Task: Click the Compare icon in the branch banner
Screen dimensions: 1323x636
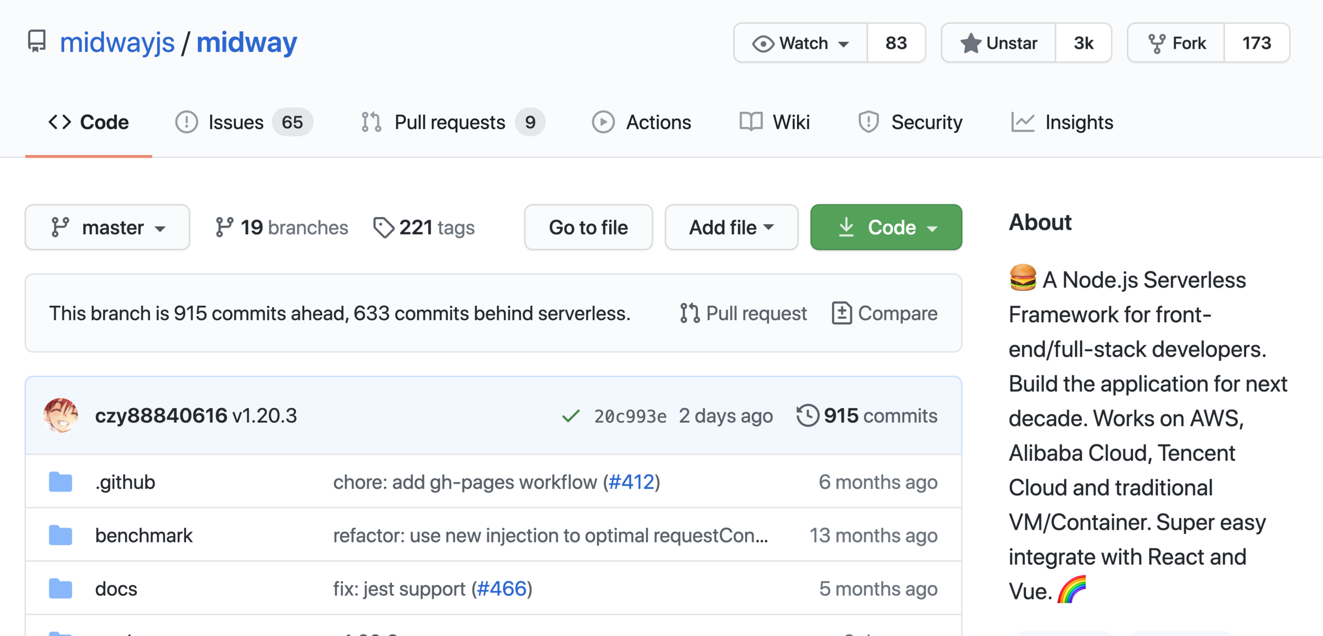Action: coord(841,313)
